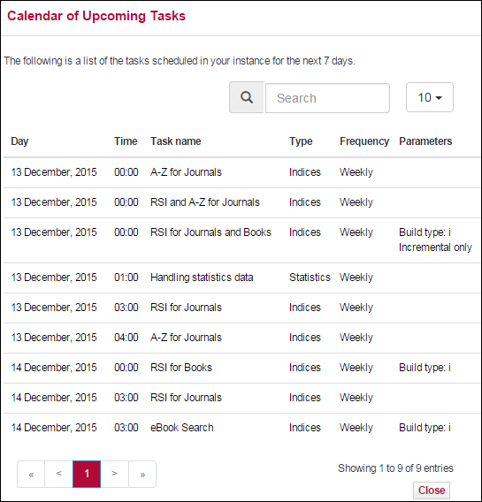
Task: Select the 'RSI and A-Z for Journals' task name
Action: 205,202
